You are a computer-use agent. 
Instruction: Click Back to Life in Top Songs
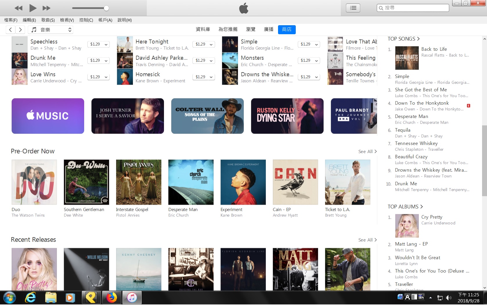point(434,49)
